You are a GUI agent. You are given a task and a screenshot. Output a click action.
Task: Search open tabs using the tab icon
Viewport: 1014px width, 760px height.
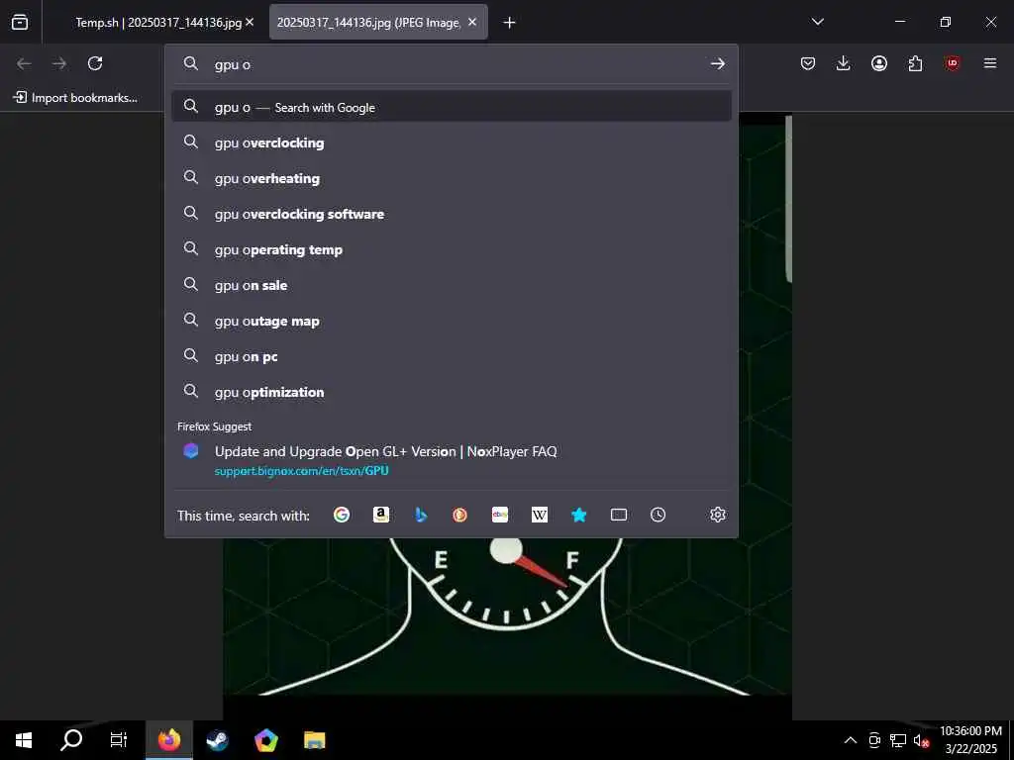(x=619, y=515)
